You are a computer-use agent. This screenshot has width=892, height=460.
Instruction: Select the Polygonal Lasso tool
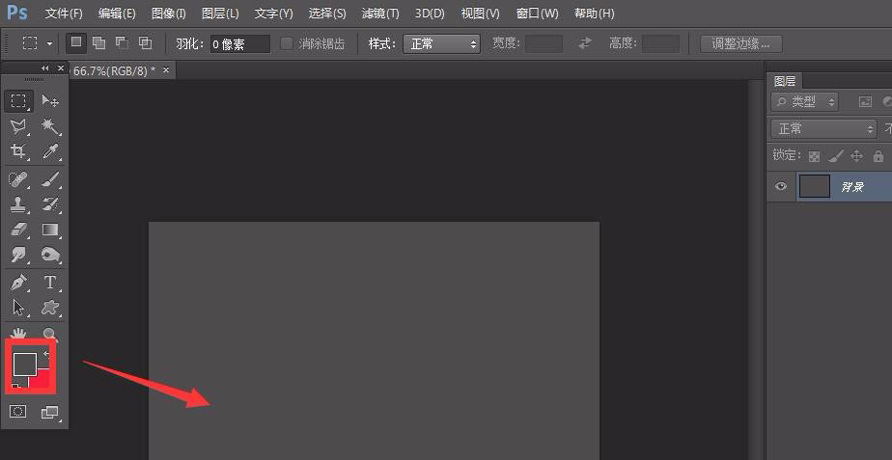18,126
